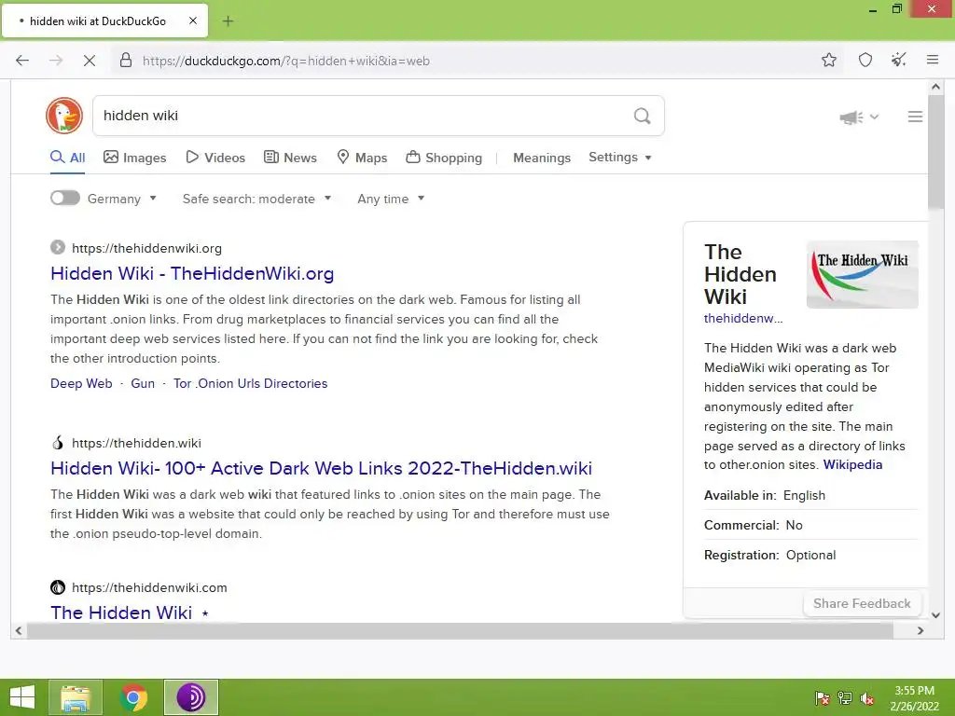Viewport: 955px width, 716px height.
Task: Click the lock site info icon
Action: pyautogui.click(x=126, y=61)
